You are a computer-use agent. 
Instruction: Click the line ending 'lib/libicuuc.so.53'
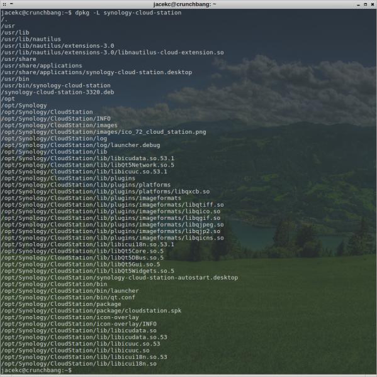coord(81,344)
